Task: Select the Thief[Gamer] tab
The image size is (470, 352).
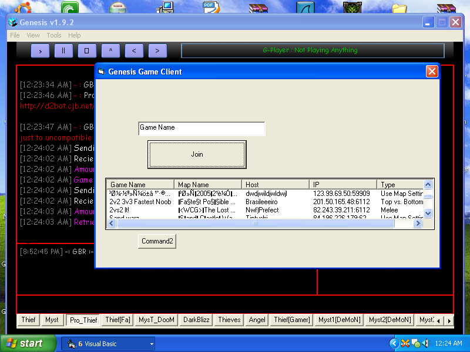Action: [x=291, y=320]
